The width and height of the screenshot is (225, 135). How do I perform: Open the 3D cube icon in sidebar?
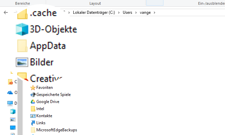[x=13, y=111]
